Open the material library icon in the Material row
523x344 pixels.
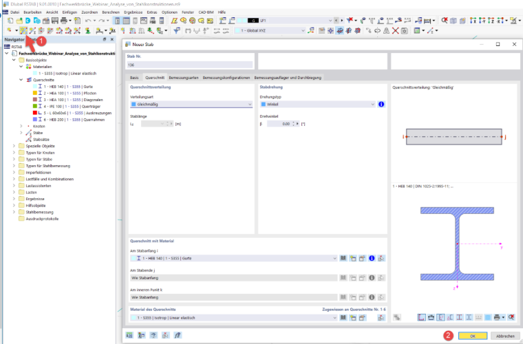(343, 318)
